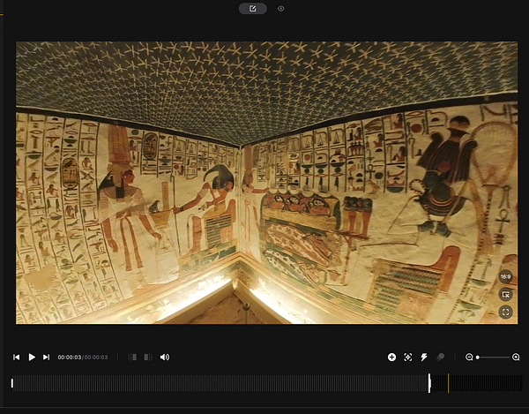Mute the audio with speaker icon
Image resolution: width=529 pixels, height=414 pixels.
(165, 357)
